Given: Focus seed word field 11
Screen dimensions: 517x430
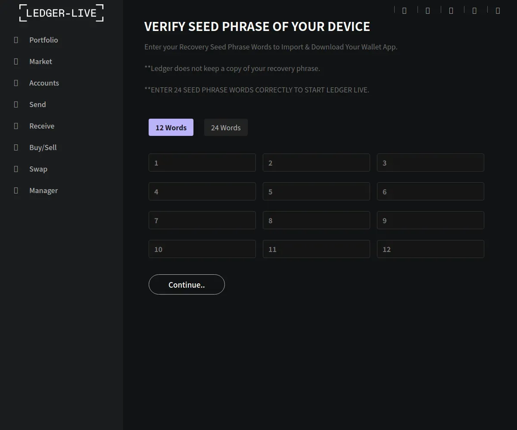Looking at the screenshot, I should 316,249.
